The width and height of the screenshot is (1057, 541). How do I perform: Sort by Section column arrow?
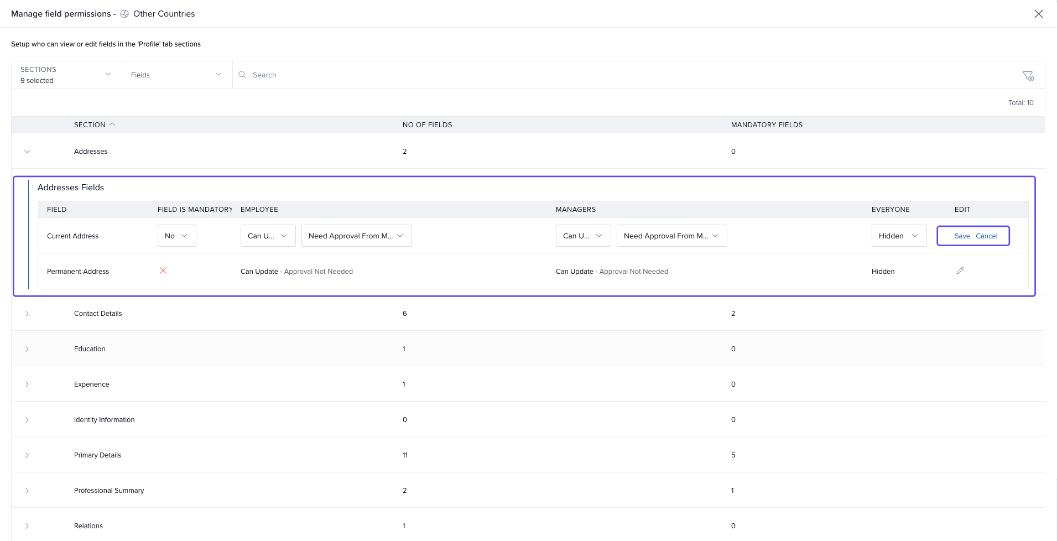[x=112, y=124]
